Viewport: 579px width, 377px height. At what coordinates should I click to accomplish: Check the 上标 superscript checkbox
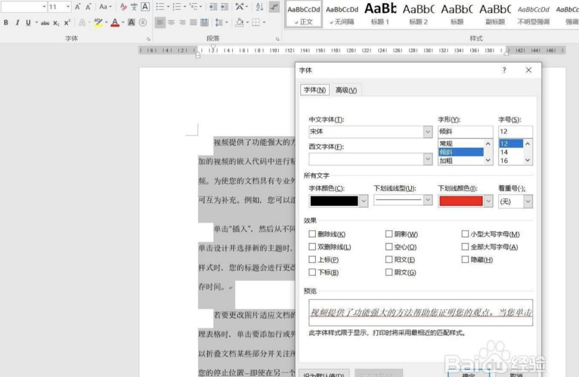(x=313, y=260)
